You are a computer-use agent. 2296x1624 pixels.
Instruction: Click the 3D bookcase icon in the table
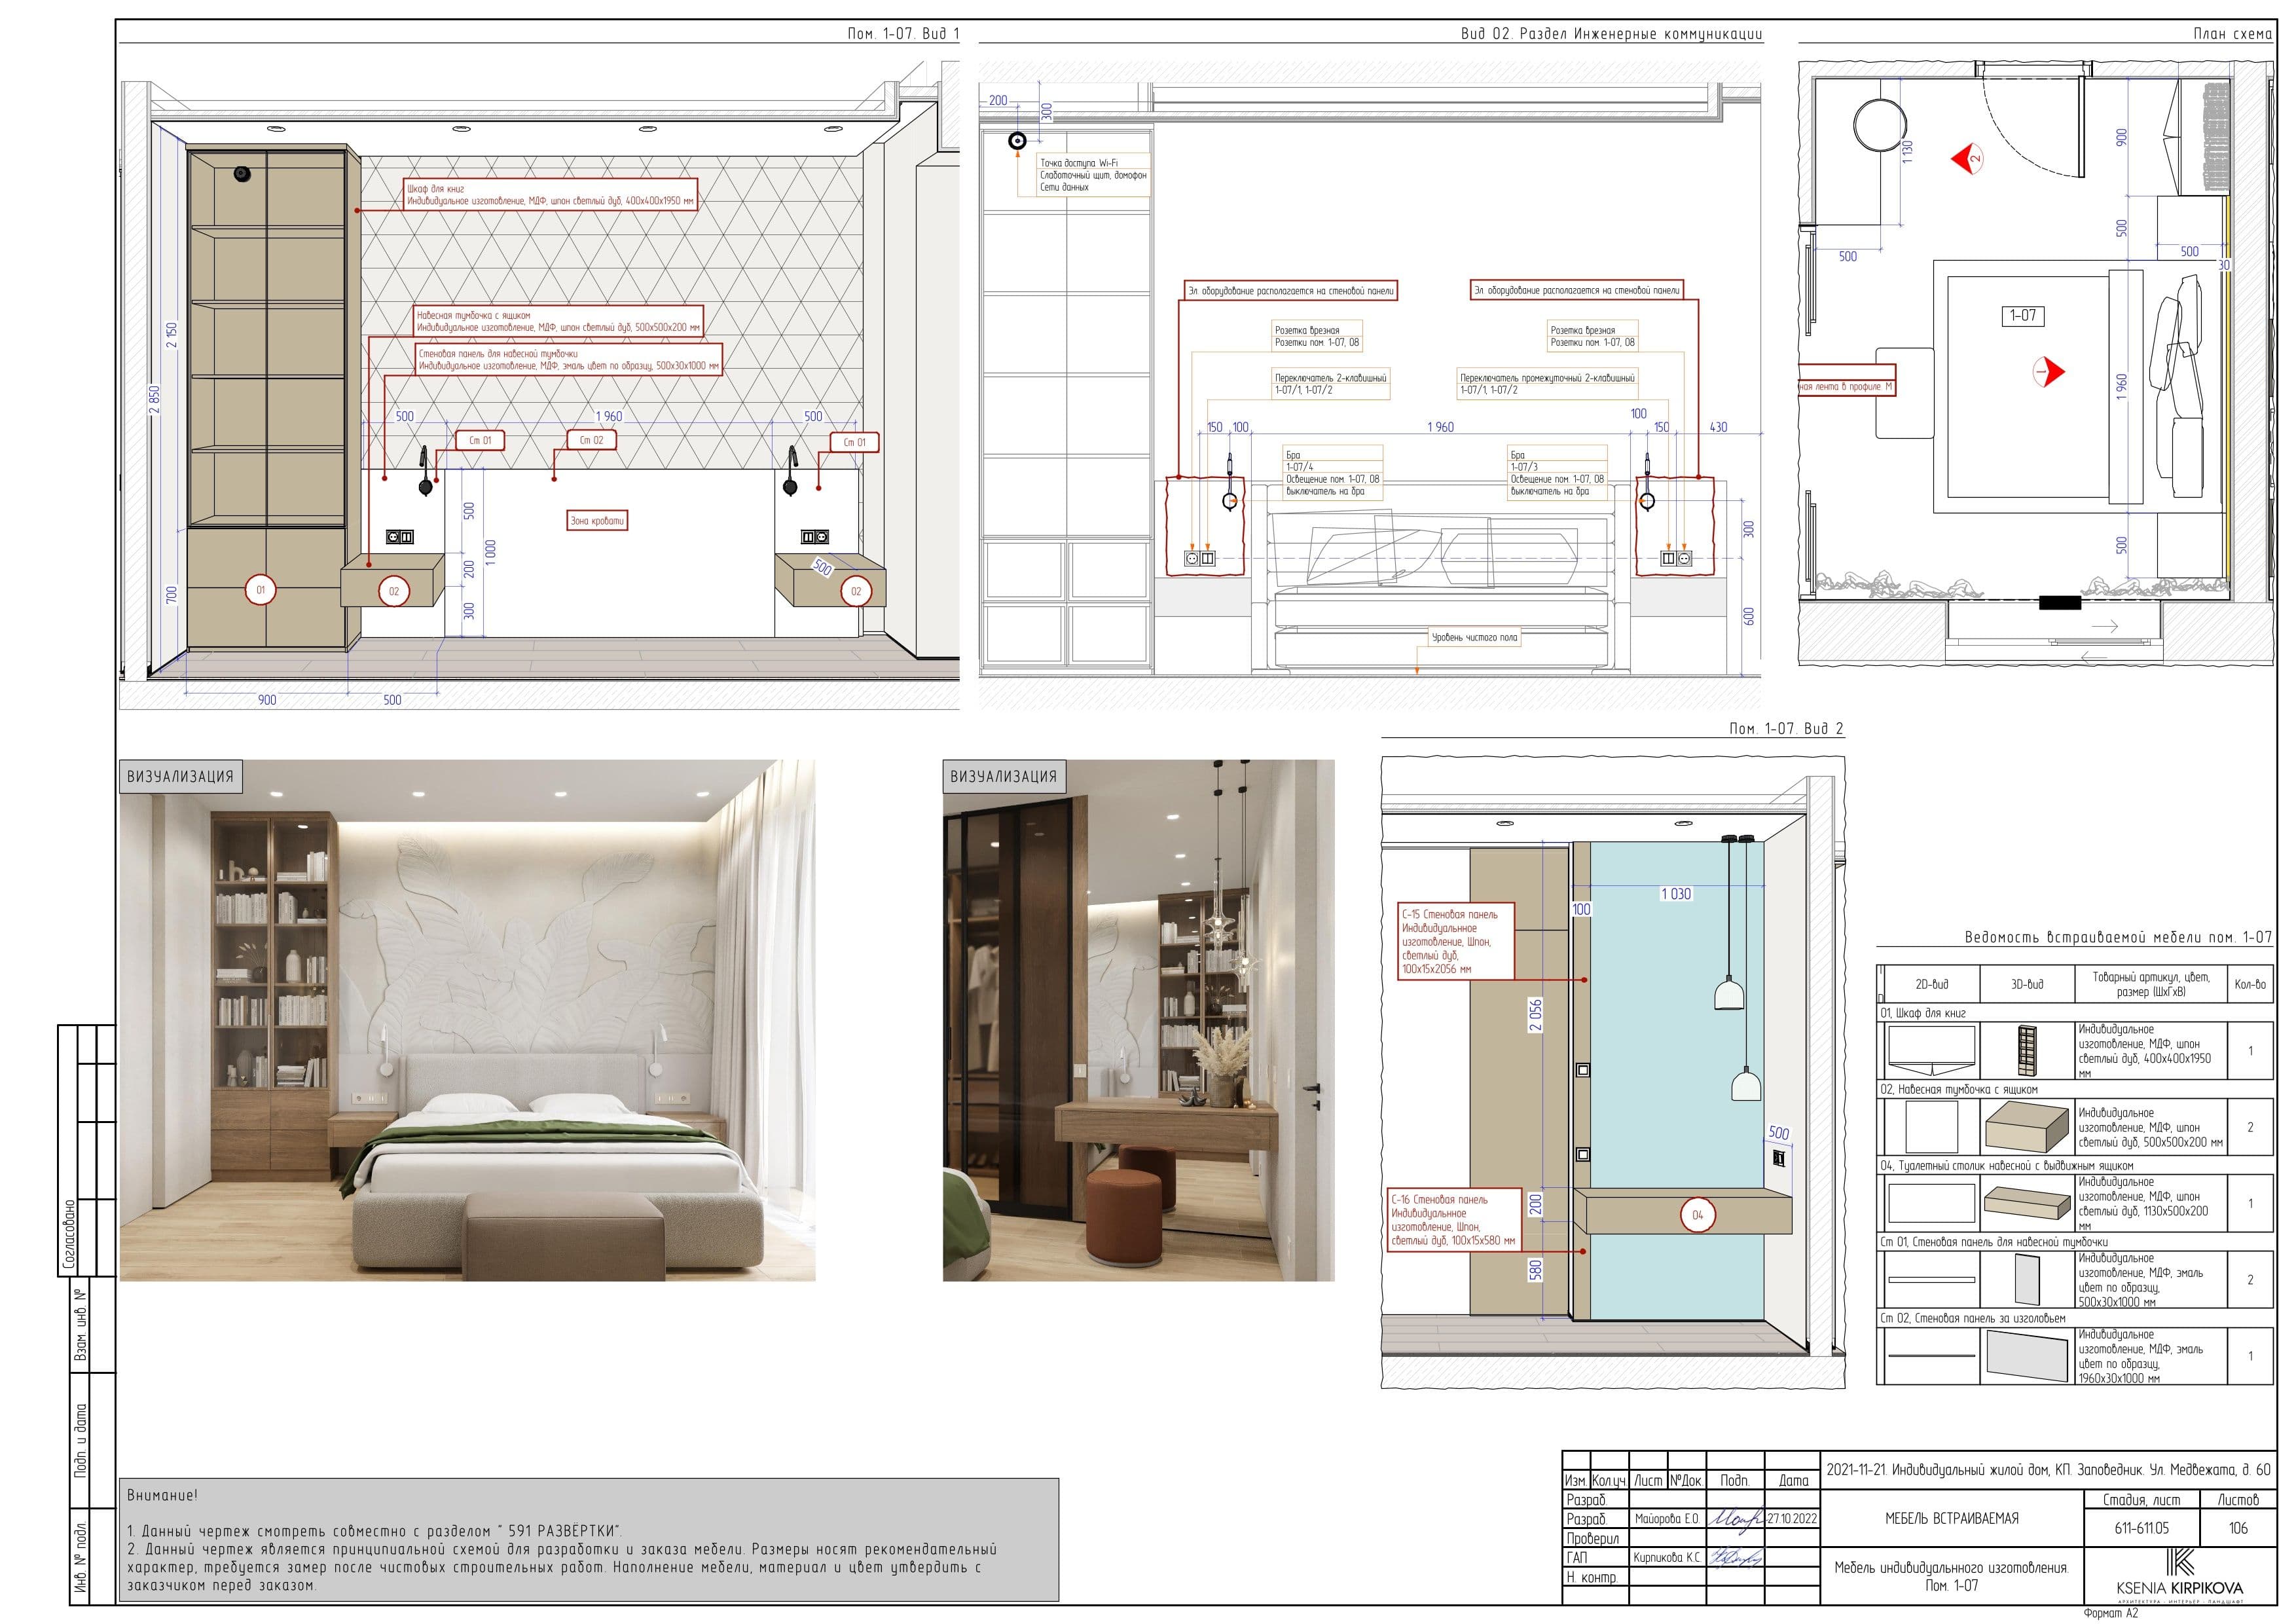click(2027, 1050)
